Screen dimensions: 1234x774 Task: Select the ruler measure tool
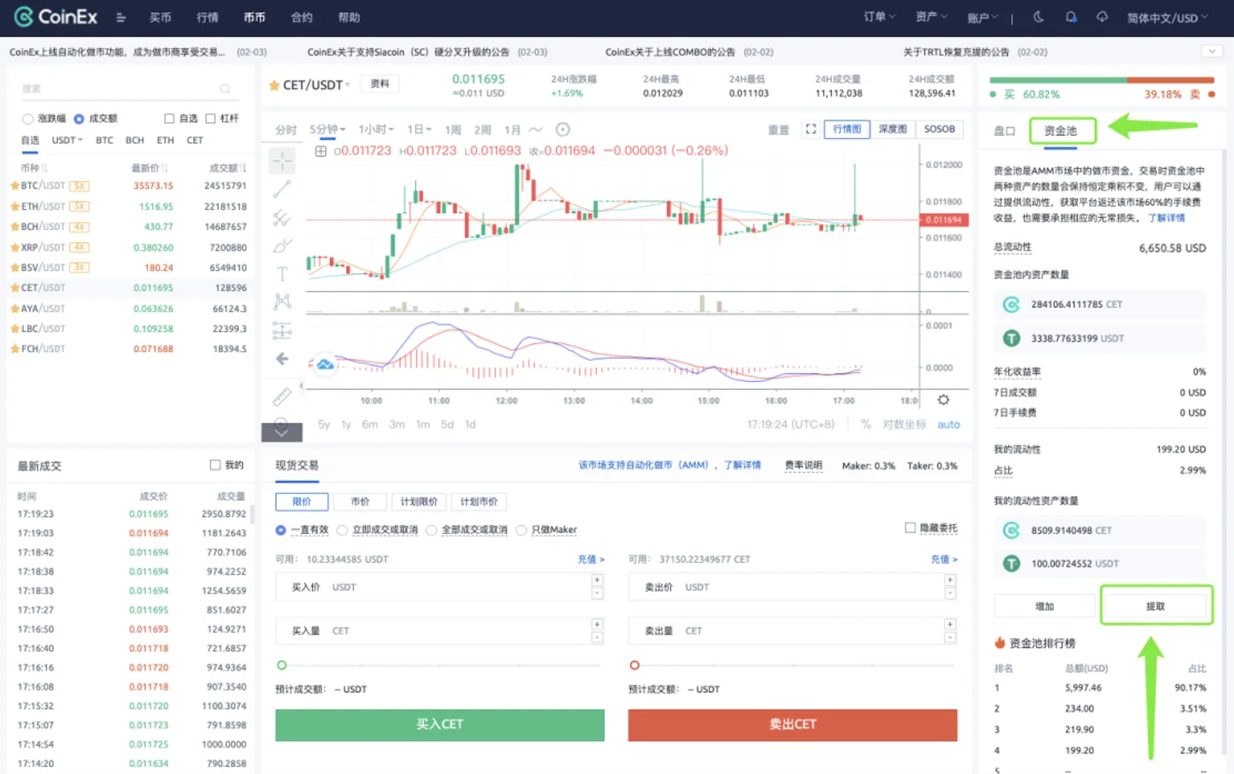point(282,397)
